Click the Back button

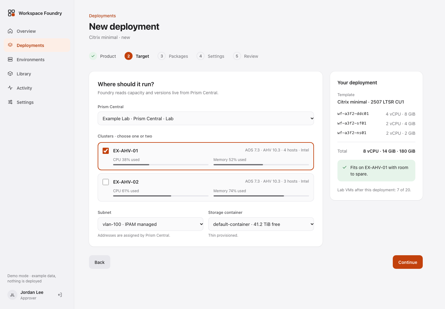pos(100,262)
